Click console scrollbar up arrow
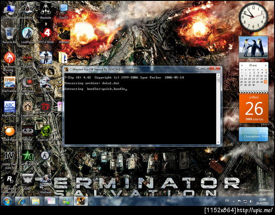This screenshot has height=215, width=275. tap(218, 76)
